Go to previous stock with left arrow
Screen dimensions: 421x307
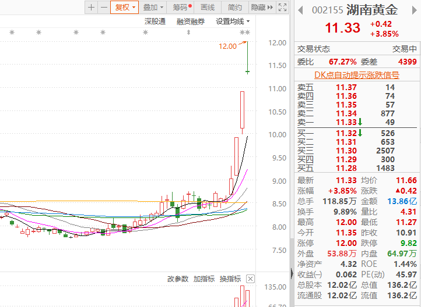(301, 10)
